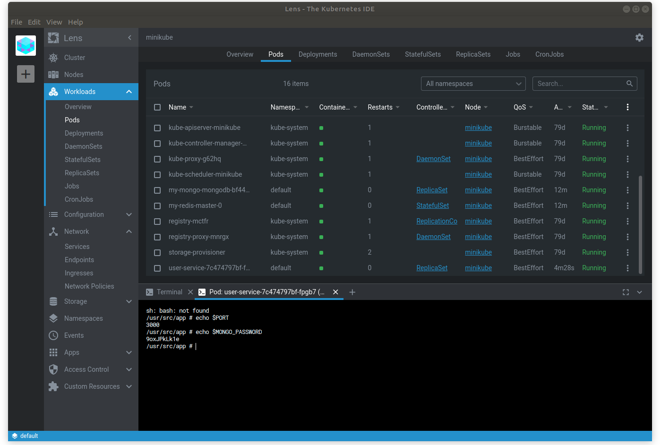The width and height of the screenshot is (661, 445).
Task: Close the user-service pod shell tab
Action: click(x=335, y=292)
